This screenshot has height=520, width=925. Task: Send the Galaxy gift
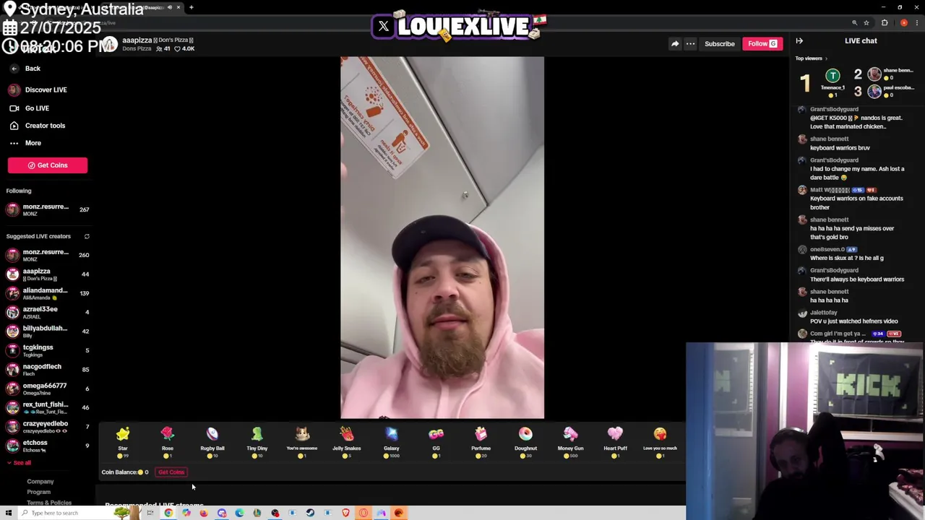point(392,442)
